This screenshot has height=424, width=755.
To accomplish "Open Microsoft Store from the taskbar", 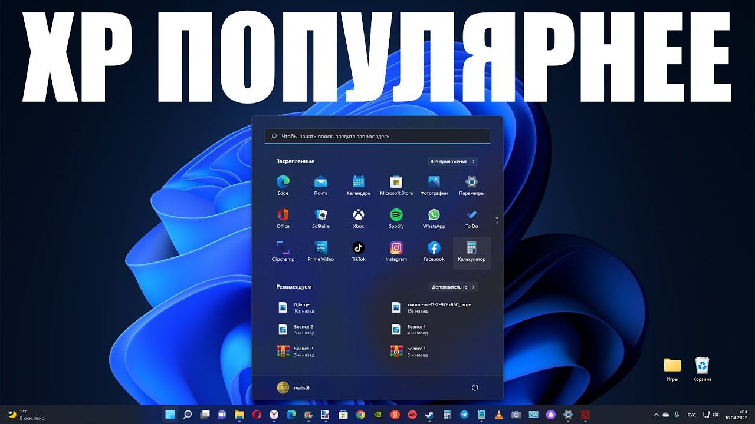I will tap(343, 415).
